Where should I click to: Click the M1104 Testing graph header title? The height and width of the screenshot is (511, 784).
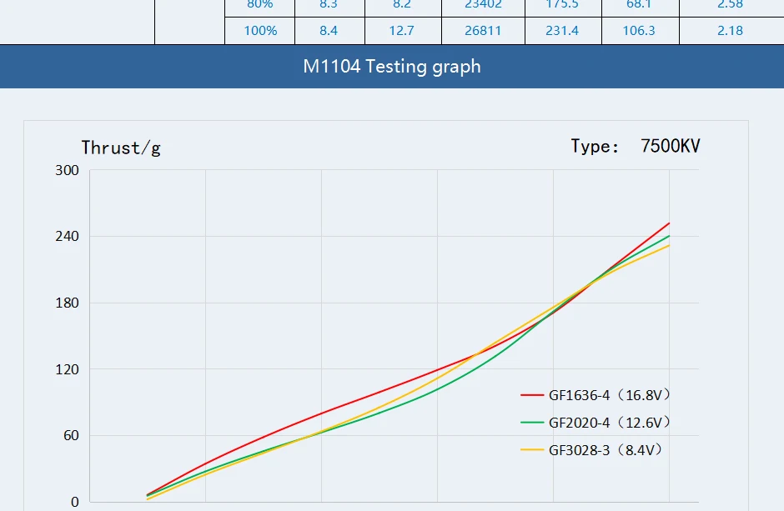pyautogui.click(x=392, y=67)
